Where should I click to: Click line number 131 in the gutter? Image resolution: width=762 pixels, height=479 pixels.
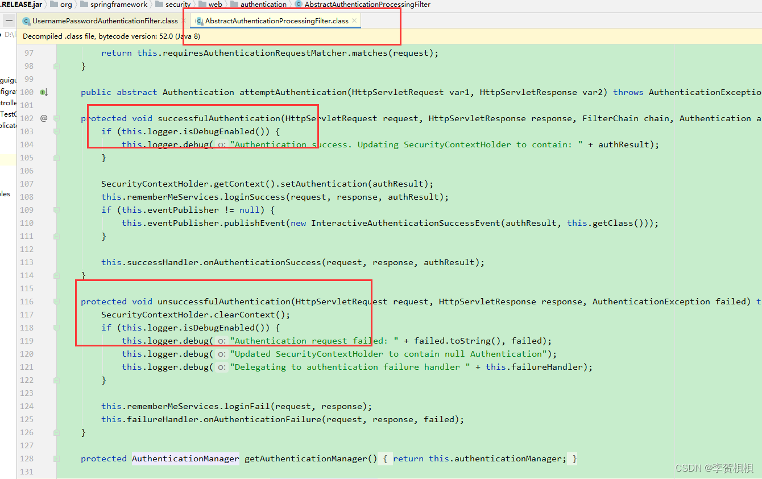pyautogui.click(x=27, y=472)
